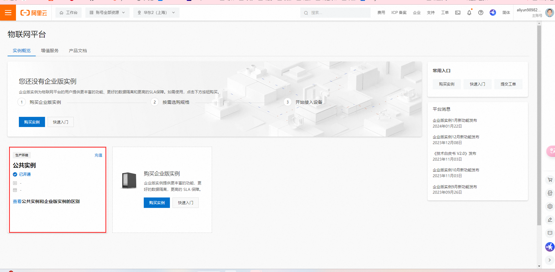The image size is (555, 272).
Task: Open the shopping cart sidebar icon
Action: point(550,180)
